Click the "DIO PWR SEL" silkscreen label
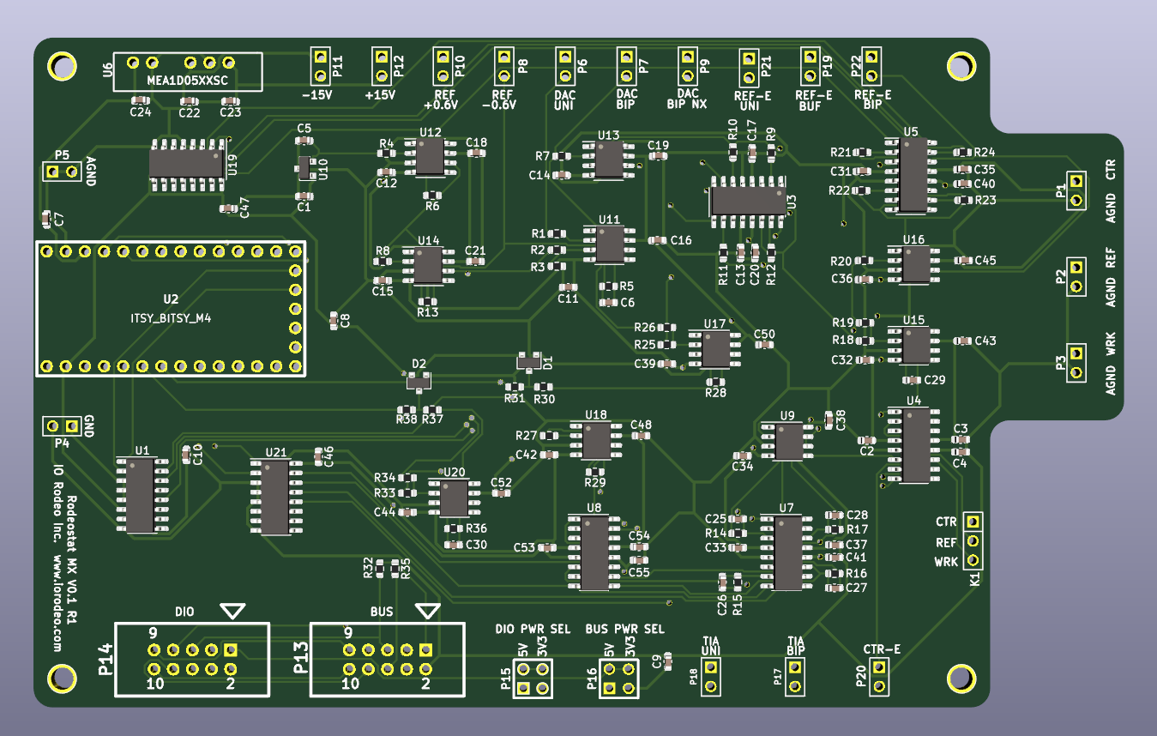Image resolution: width=1157 pixels, height=736 pixels. click(533, 629)
